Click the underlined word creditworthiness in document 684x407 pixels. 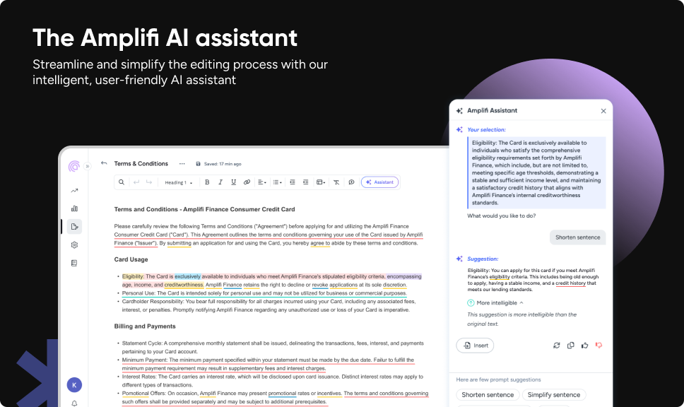[184, 285]
